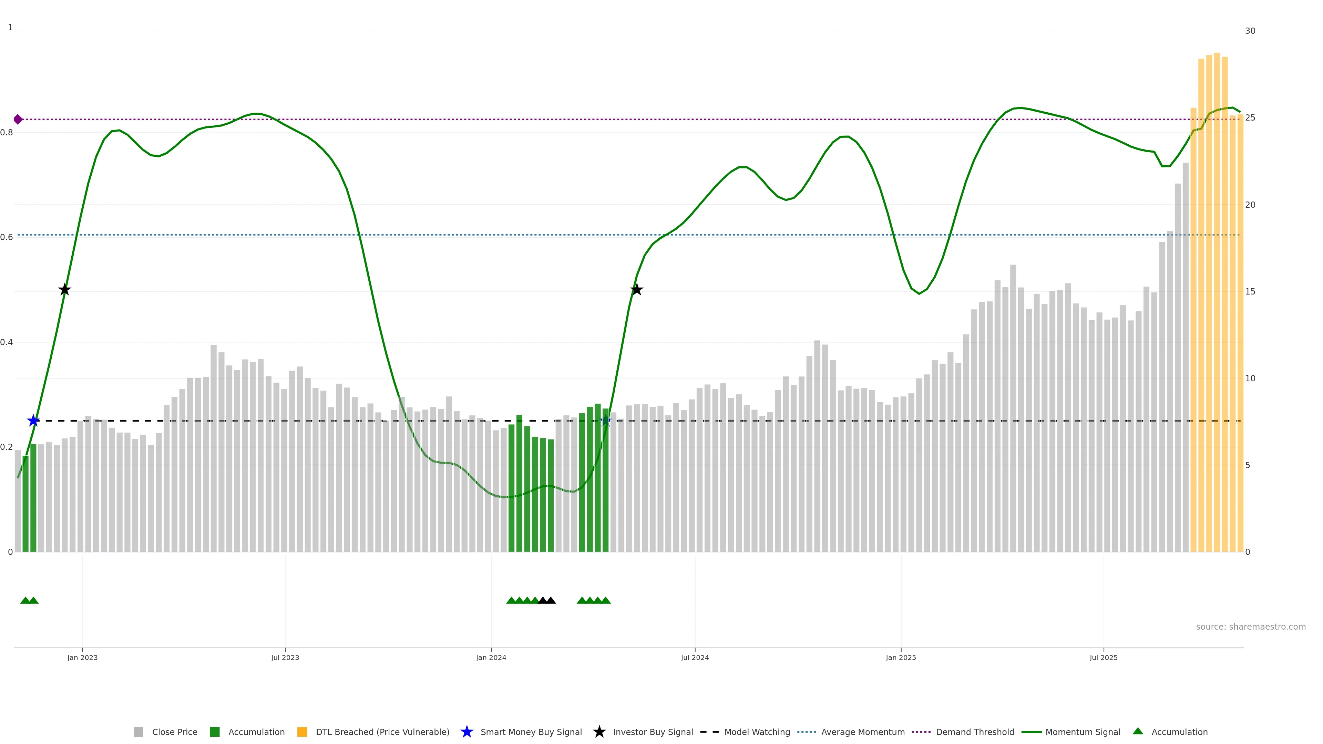Click the Jan 2024 axis label
The height and width of the screenshot is (744, 1323).
point(491,657)
